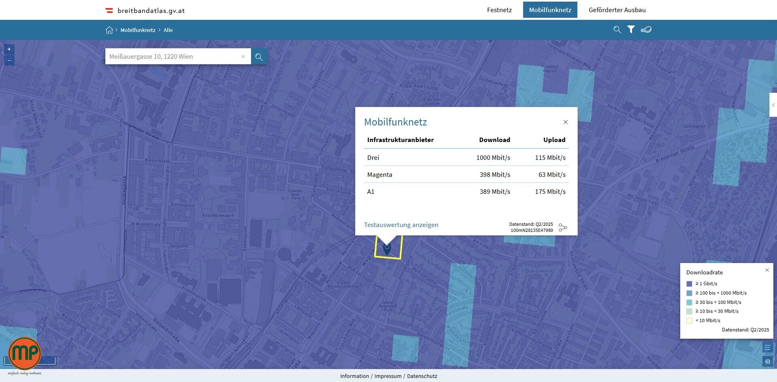Zoom out of the map
This screenshot has width=777, height=382.
[9, 60]
